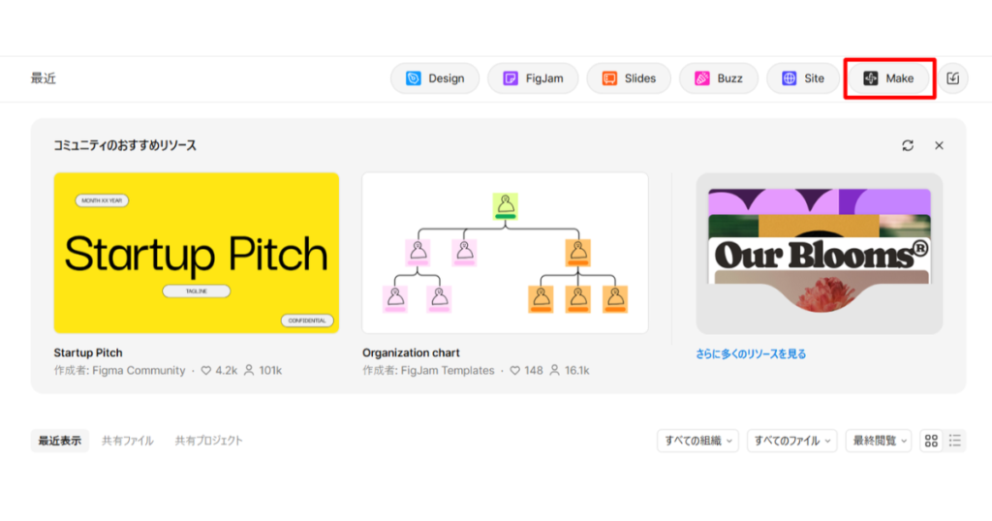Click the user icon showing 101k
992x521 pixels.
tap(249, 370)
